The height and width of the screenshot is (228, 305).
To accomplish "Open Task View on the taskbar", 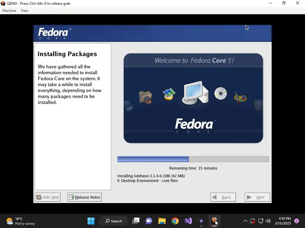I will pyautogui.click(x=136, y=221).
